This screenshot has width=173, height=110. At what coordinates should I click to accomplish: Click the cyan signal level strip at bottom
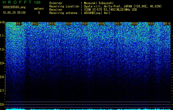[x=88, y=109]
